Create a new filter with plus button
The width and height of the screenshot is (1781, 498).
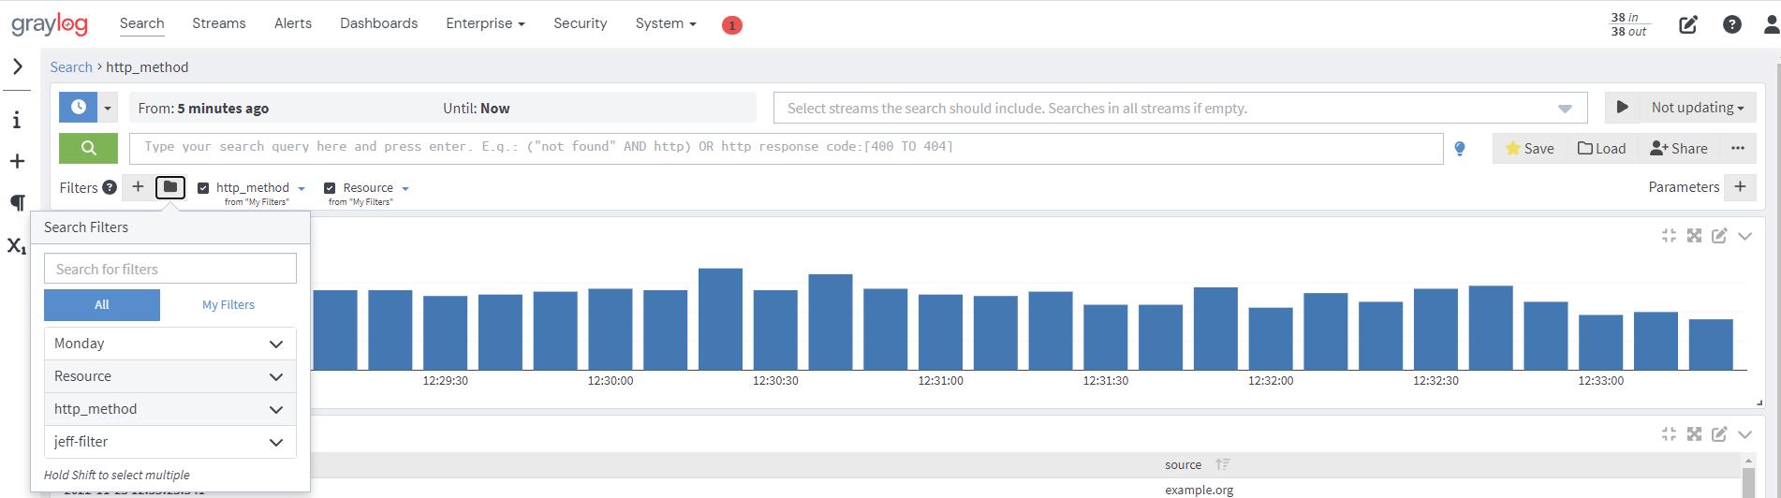pos(138,187)
